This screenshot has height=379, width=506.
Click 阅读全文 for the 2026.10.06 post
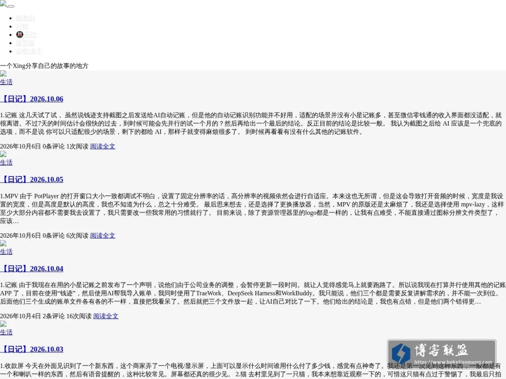[x=102, y=147]
